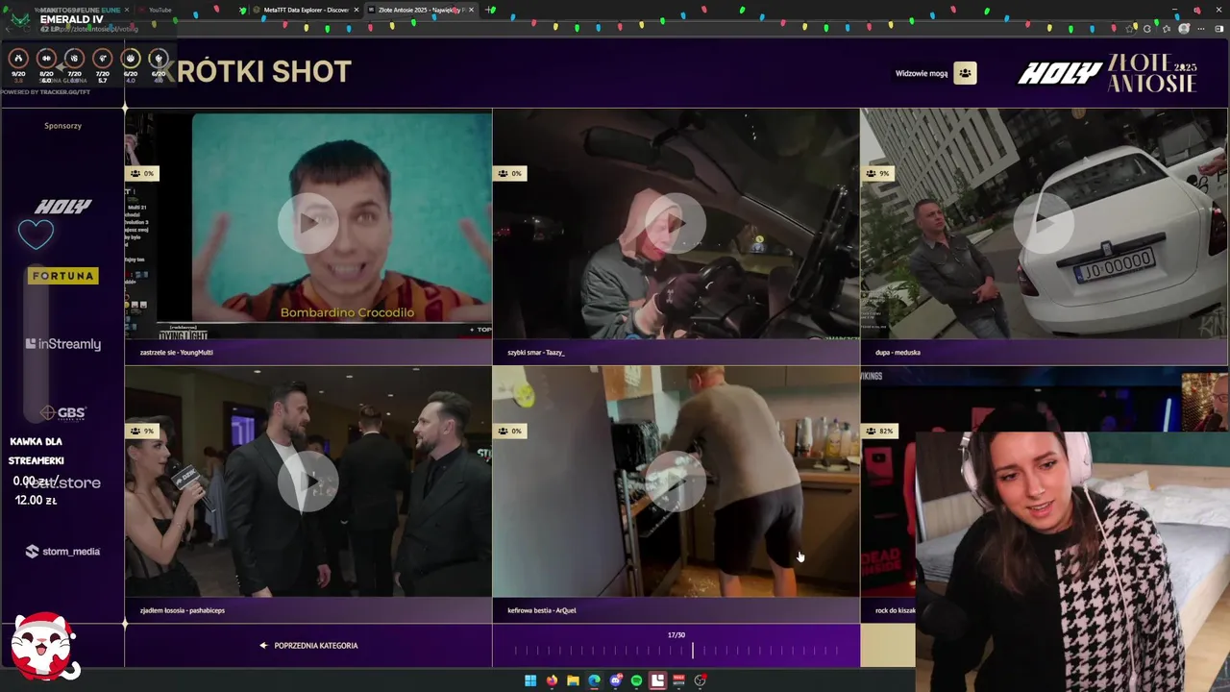Click the 0% vote badge on Taazy_ clip
The height and width of the screenshot is (692, 1230).
coord(509,174)
